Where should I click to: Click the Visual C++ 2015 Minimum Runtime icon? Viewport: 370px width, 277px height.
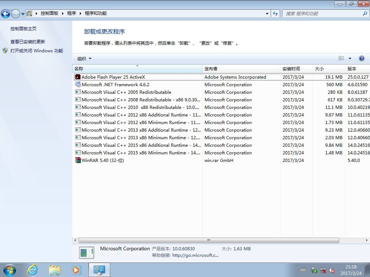78,153
